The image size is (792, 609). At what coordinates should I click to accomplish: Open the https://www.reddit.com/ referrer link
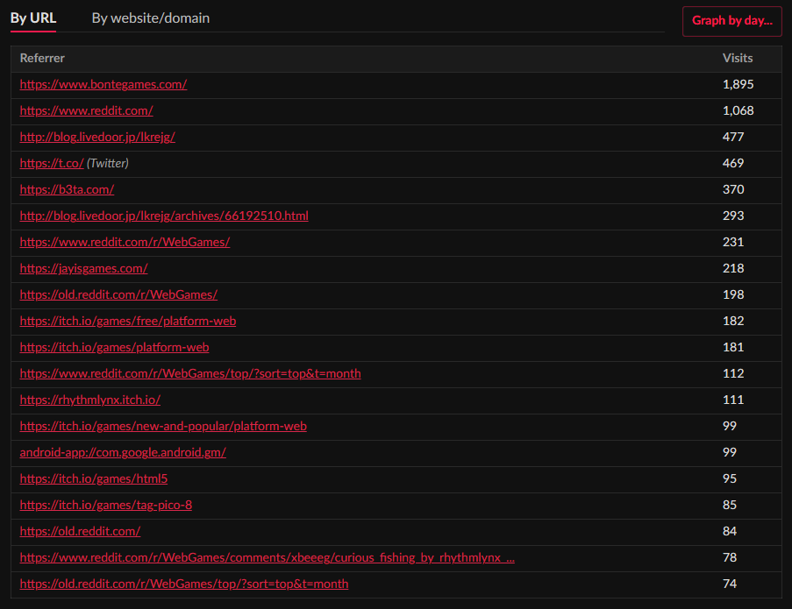[x=86, y=110]
